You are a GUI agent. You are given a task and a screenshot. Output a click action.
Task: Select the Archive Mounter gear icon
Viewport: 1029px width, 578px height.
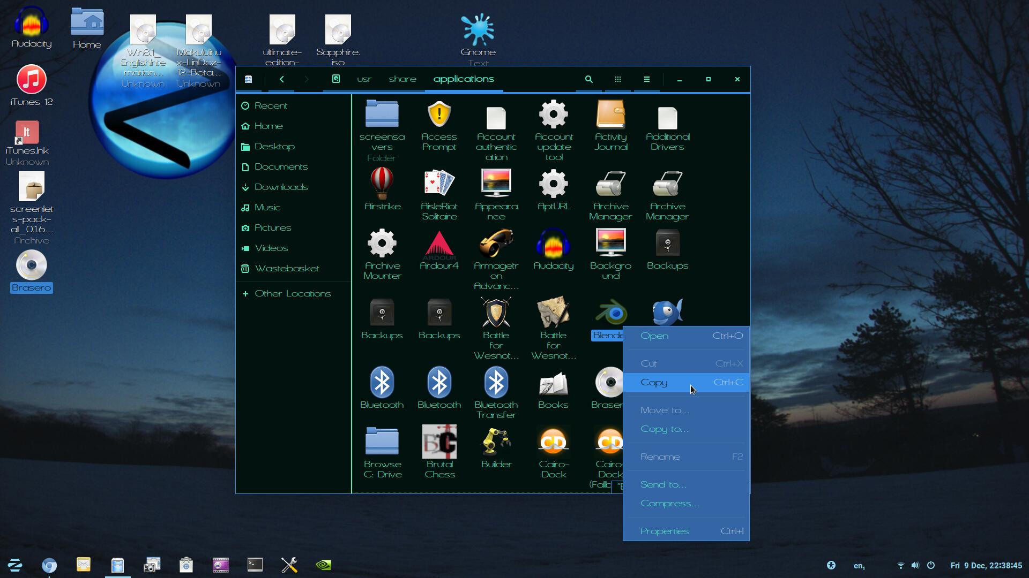(382, 244)
